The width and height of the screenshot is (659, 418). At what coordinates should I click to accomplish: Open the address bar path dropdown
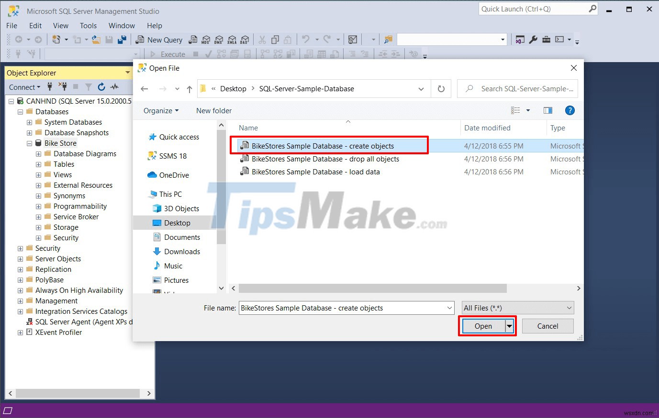click(421, 89)
